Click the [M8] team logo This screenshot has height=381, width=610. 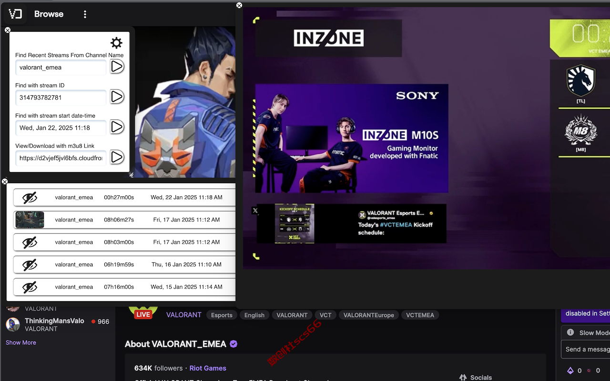pos(581,130)
